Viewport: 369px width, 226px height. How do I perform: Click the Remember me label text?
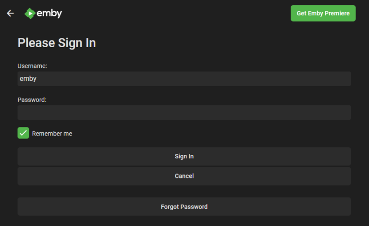[x=52, y=134]
